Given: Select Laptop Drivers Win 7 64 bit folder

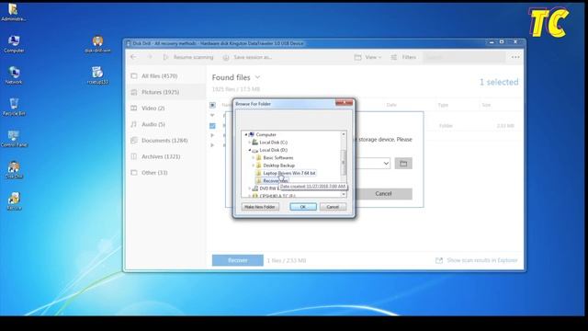Looking at the screenshot, I should coord(289,173).
